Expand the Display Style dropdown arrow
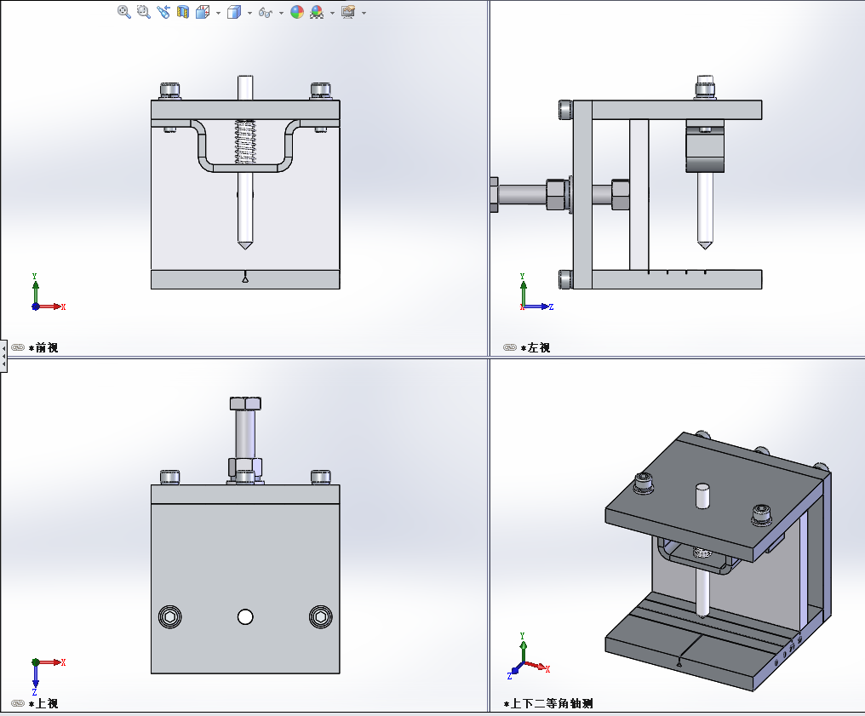This screenshot has height=716, width=865. (x=250, y=13)
